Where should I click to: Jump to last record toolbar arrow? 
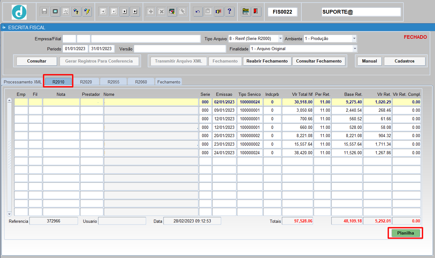(x=135, y=12)
